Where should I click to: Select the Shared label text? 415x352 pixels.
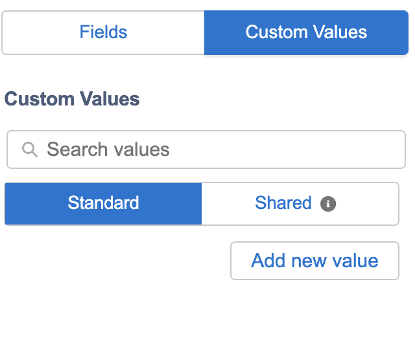click(283, 203)
